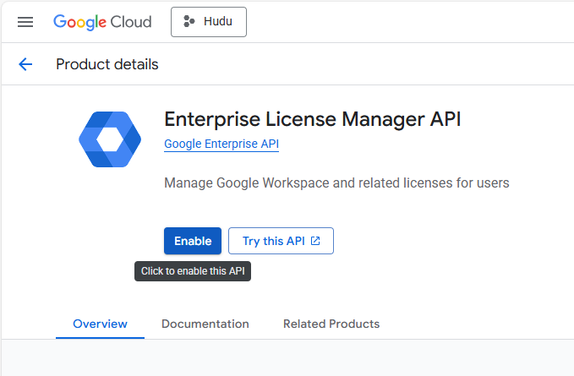Click the Enterprise License Manager API title
The width and height of the screenshot is (574, 376).
coord(313,119)
